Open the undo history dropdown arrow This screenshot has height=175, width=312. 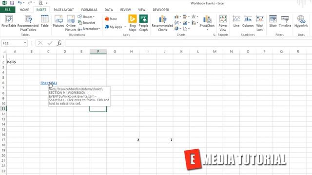(x=24, y=3)
